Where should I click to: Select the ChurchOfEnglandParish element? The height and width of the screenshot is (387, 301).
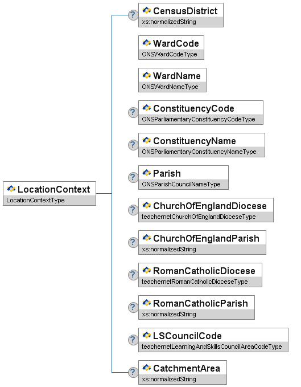(202, 242)
